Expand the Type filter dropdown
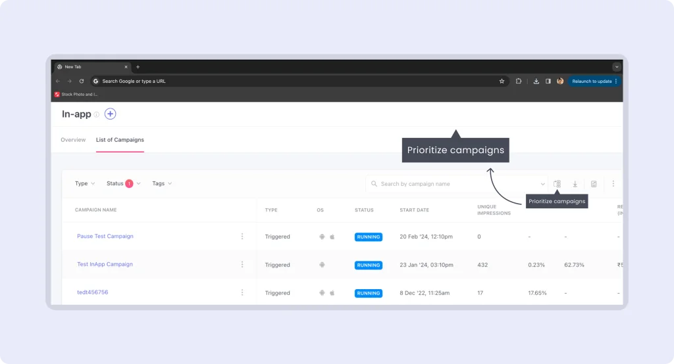The width and height of the screenshot is (674, 364). 85,184
